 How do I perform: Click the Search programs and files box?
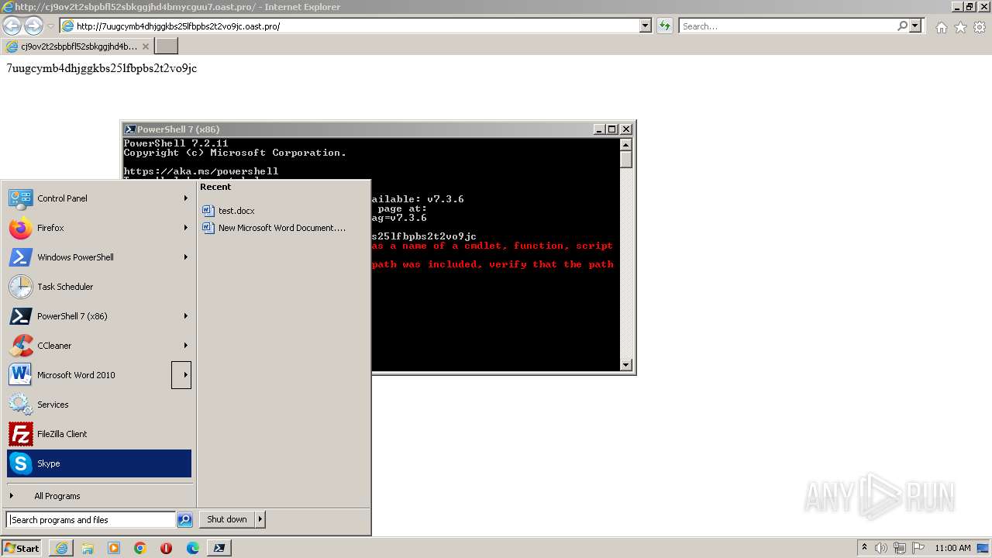[91, 520]
